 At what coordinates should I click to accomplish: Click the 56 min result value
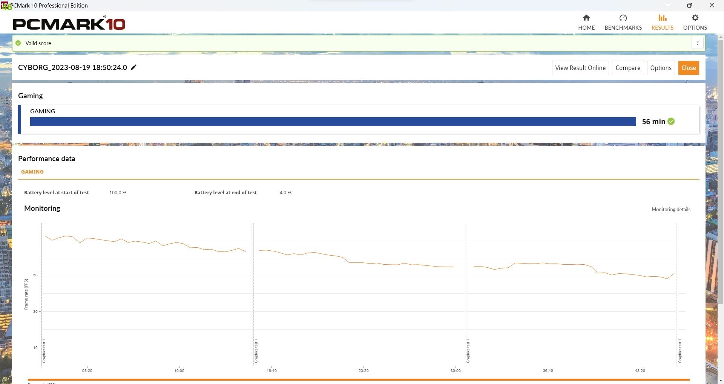tap(653, 122)
